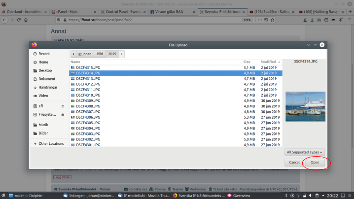This screenshot has height=199, width=354.
Task: Switch to the Control Panel tab
Action: click(123, 12)
